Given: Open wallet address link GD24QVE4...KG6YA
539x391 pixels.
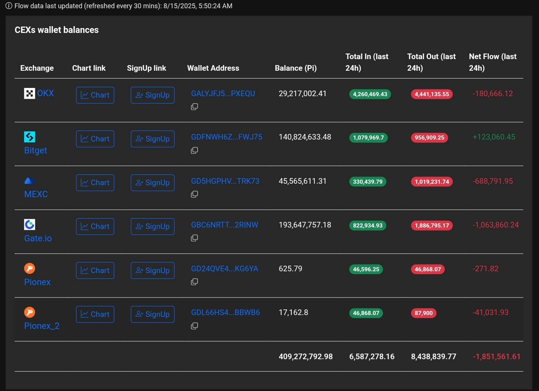Looking at the screenshot, I should 225,269.
